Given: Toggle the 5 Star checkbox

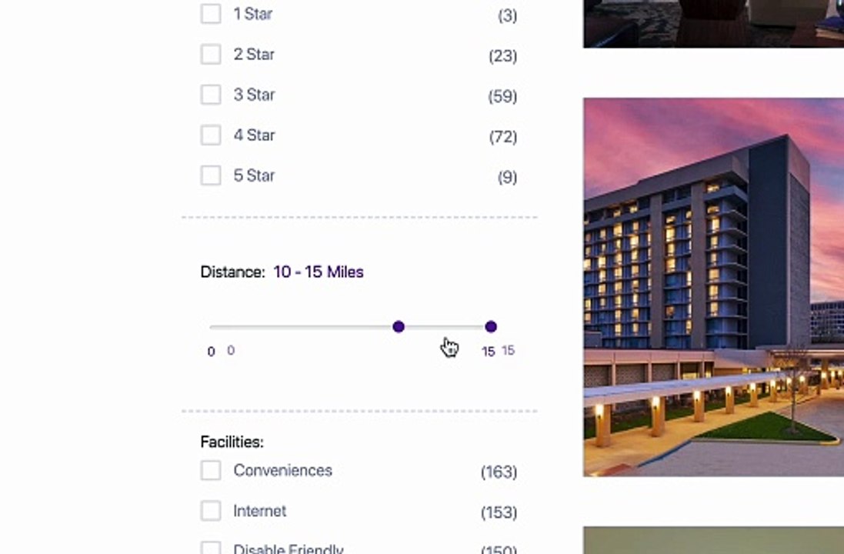Looking at the screenshot, I should (x=211, y=175).
